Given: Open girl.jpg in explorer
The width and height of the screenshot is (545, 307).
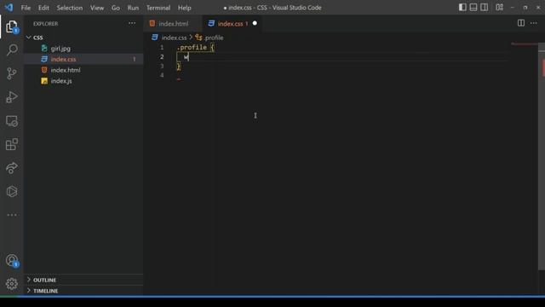Looking at the screenshot, I should click(60, 49).
